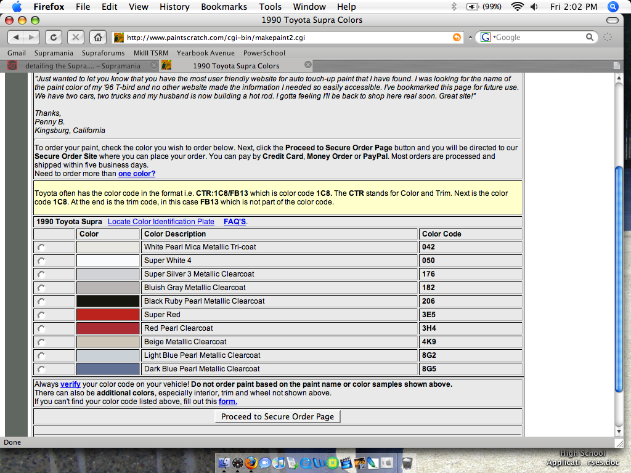Open the address bar history dropdown arrow
This screenshot has width=631, height=473.
[x=470, y=38]
